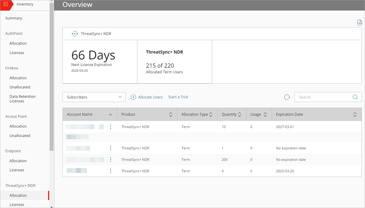Reverse the Account Name sort order
Screen dimensions: 365x208
pos(110,114)
